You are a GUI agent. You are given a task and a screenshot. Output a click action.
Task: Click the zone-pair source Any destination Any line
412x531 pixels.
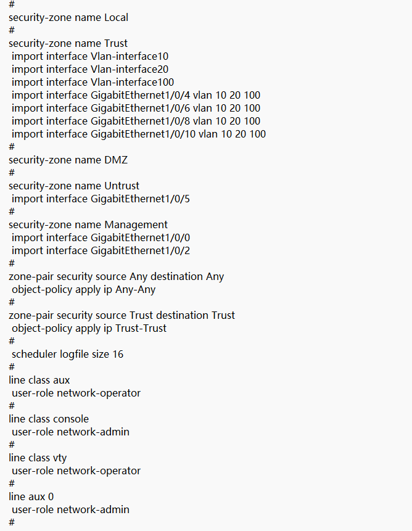(116, 276)
